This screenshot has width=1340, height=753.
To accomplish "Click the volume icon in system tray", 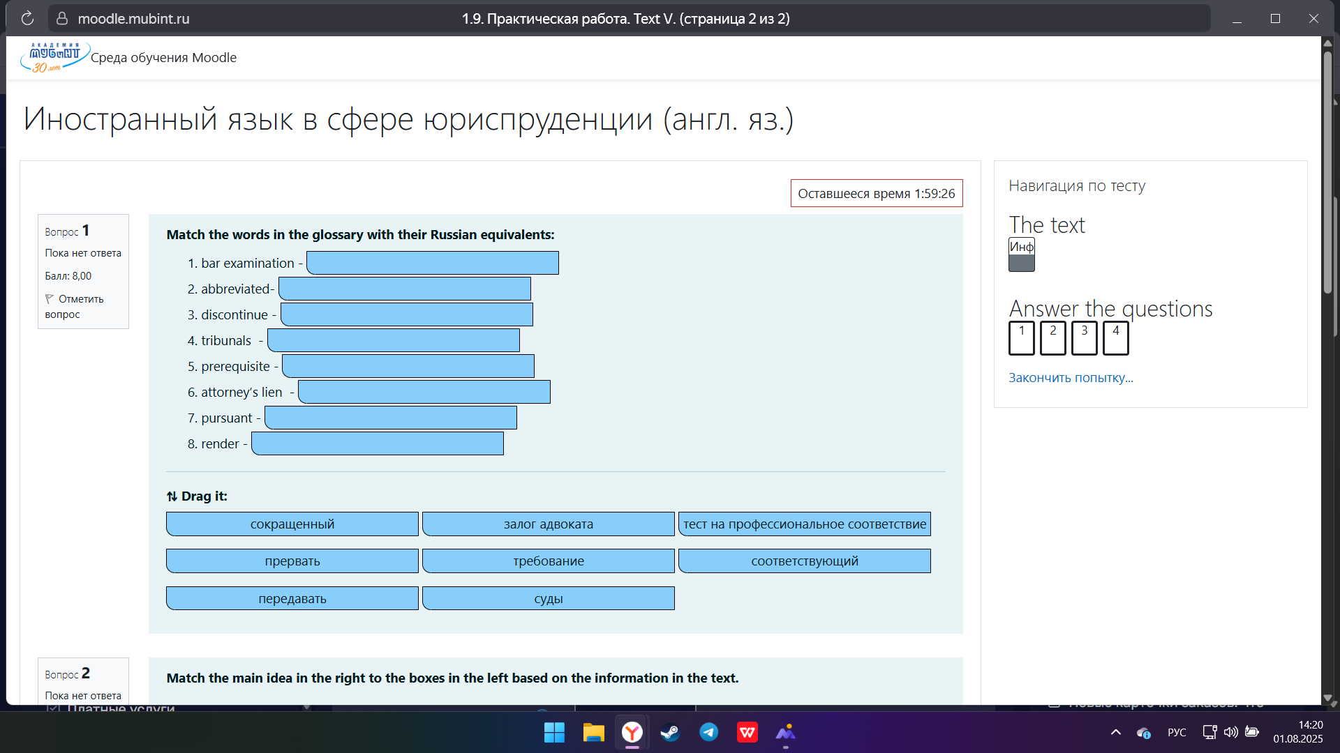I will coord(1230,732).
